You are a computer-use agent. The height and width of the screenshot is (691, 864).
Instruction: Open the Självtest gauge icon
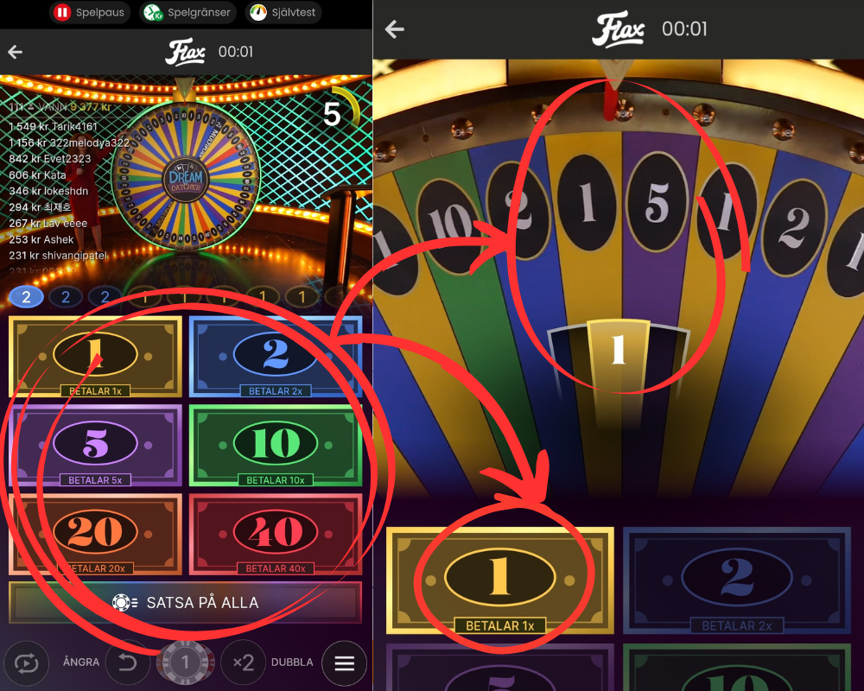pos(257,12)
